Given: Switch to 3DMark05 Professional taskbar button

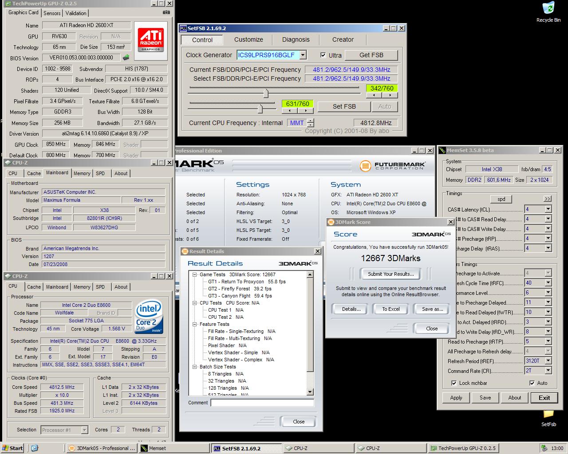Looking at the screenshot, I should pyautogui.click(x=102, y=448).
